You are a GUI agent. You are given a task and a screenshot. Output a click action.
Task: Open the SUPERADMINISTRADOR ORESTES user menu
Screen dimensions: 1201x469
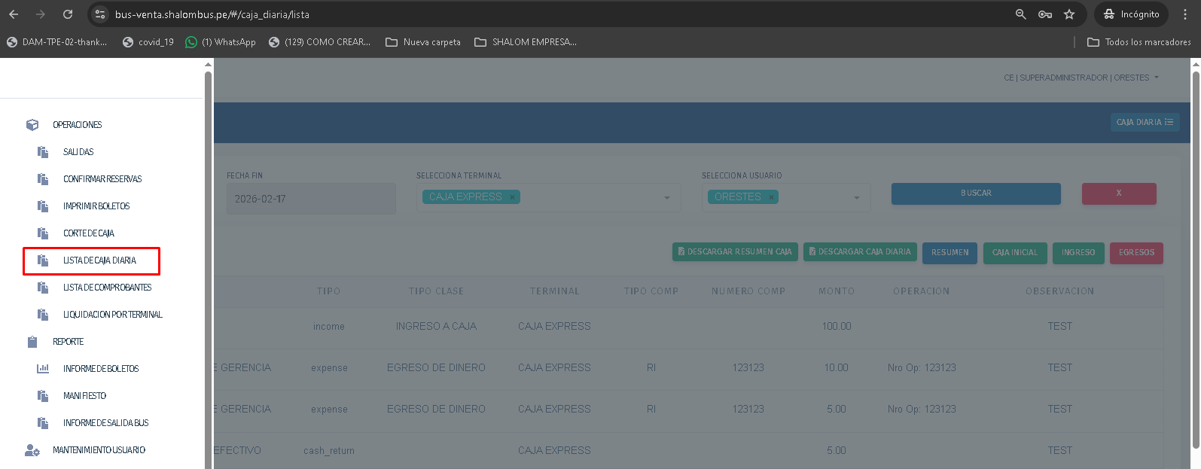pyautogui.click(x=1081, y=78)
